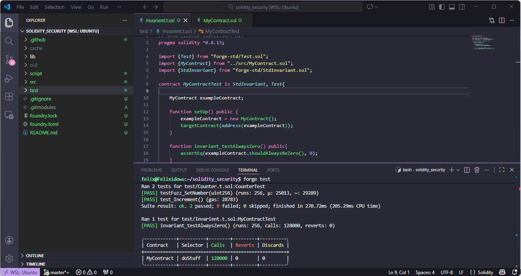Screen dimensions: 521x276
Task: Expand the out folder
Action: (76, 65)
